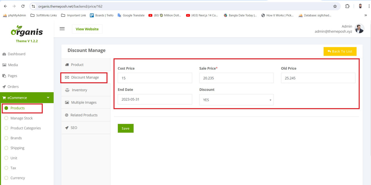Click Back To List button
Image resolution: width=371 pixels, height=185 pixels.
coord(340,51)
